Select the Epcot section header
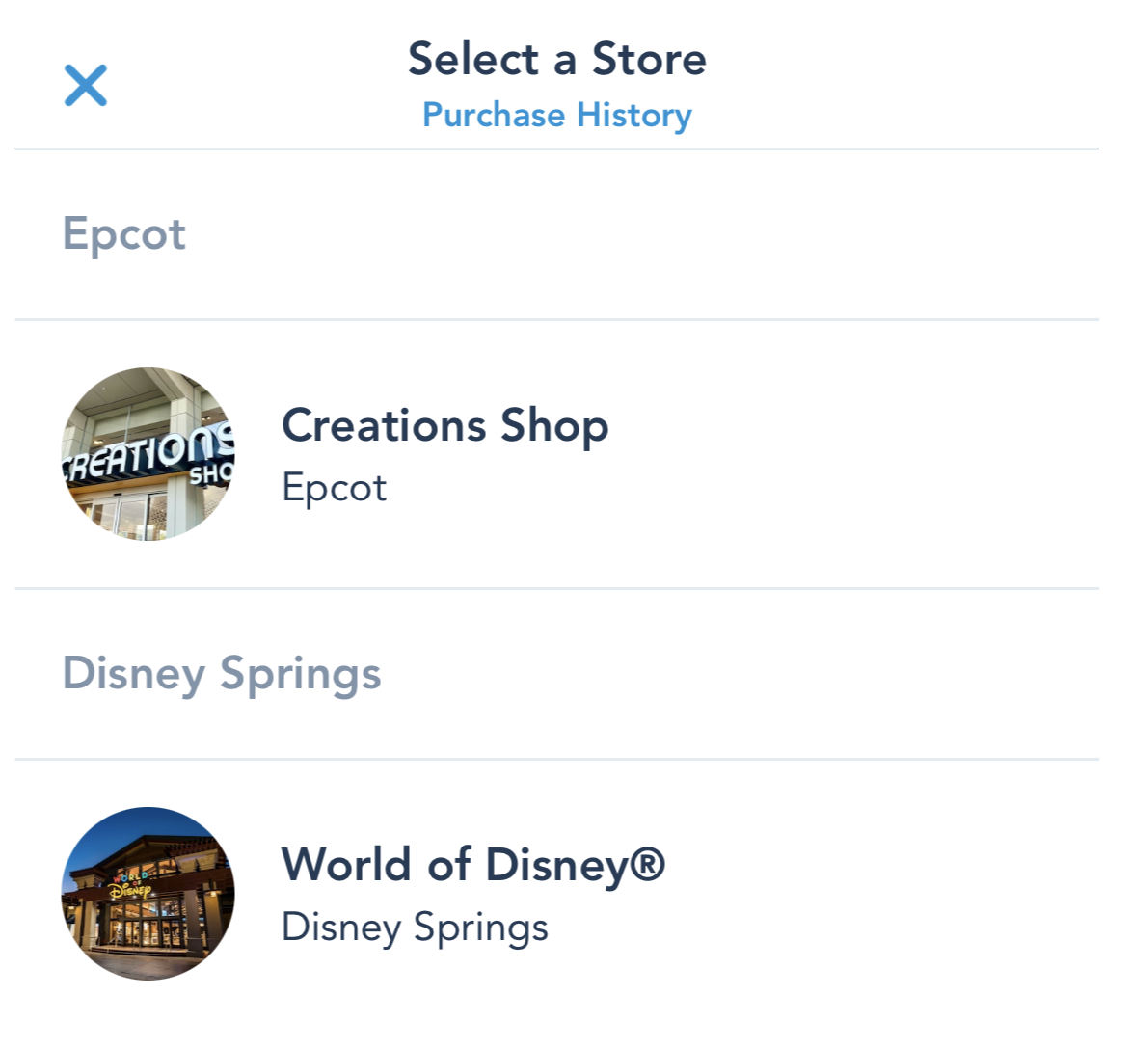The height and width of the screenshot is (1049, 1131). tap(124, 234)
